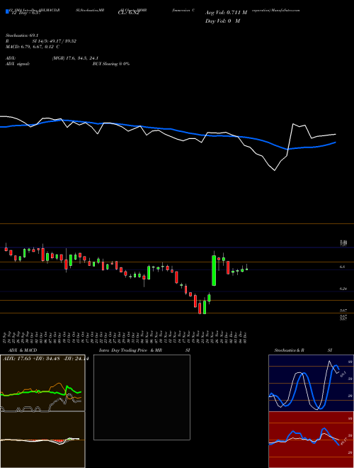This screenshot has width=354, height=468.
Task: Click the 'SI 14/3: 49.17 / 39.32' reading
Action: click(55, 41)
